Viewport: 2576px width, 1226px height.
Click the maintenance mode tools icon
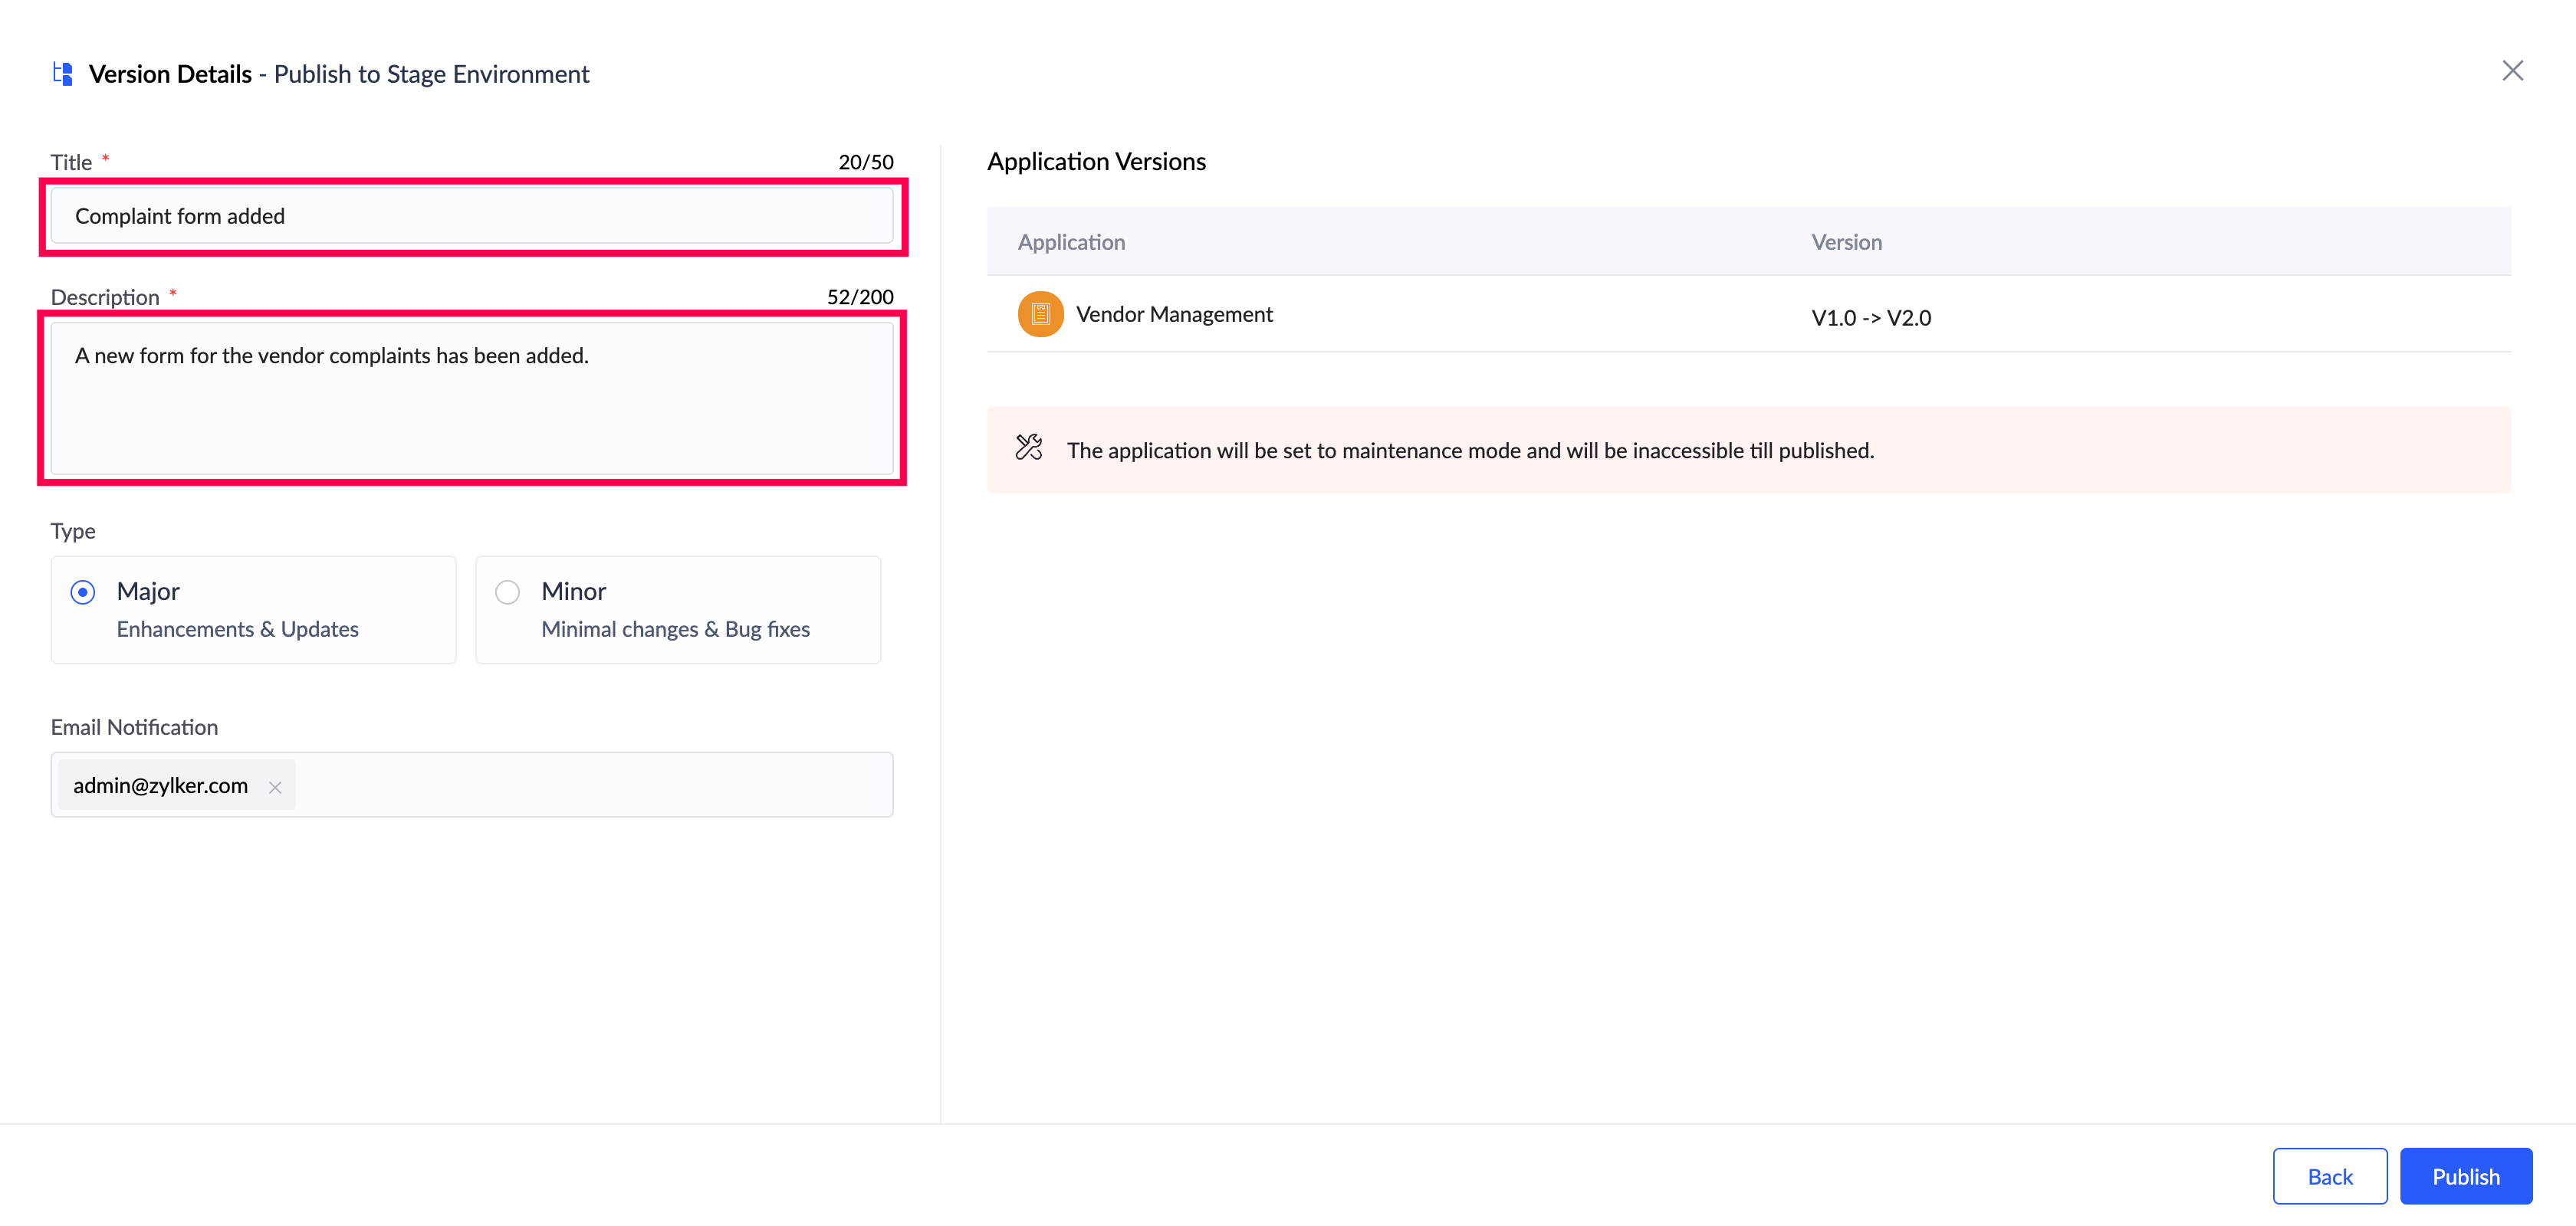1029,447
